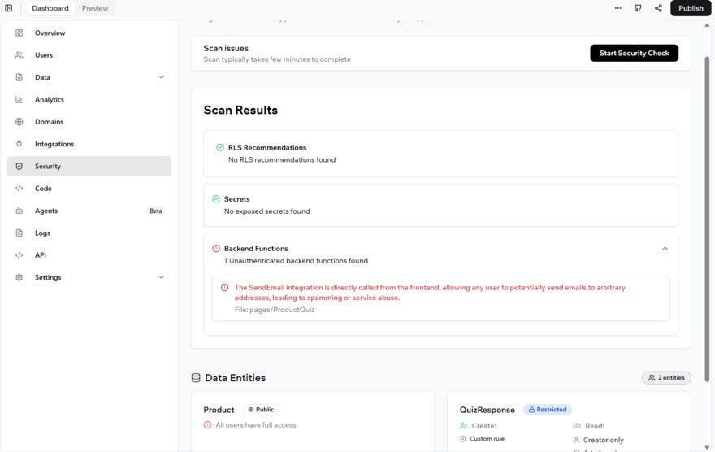Click the 2 entities badge

[x=666, y=377]
